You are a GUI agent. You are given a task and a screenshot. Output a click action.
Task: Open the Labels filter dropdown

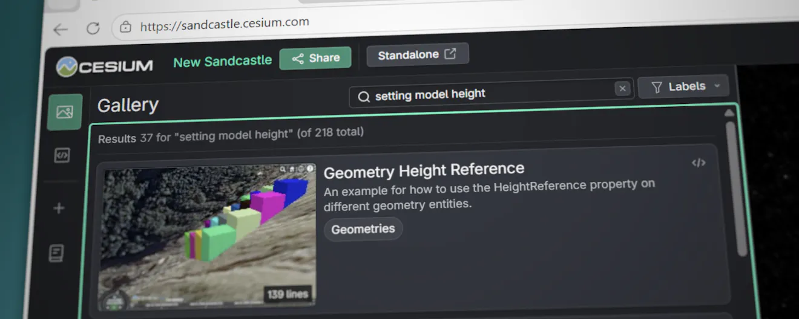click(x=684, y=87)
